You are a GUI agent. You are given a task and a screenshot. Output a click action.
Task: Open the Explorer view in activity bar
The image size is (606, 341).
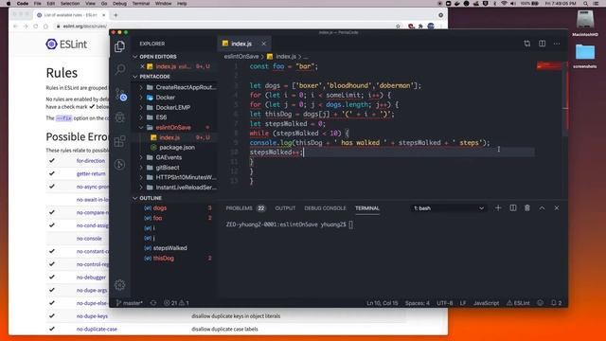tap(120, 46)
